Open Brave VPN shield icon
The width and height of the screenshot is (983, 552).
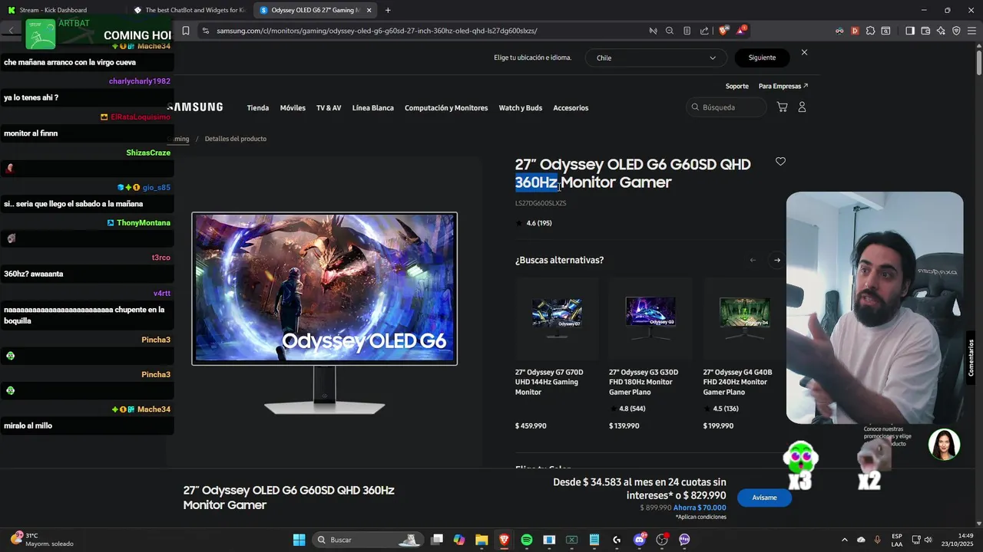click(956, 31)
